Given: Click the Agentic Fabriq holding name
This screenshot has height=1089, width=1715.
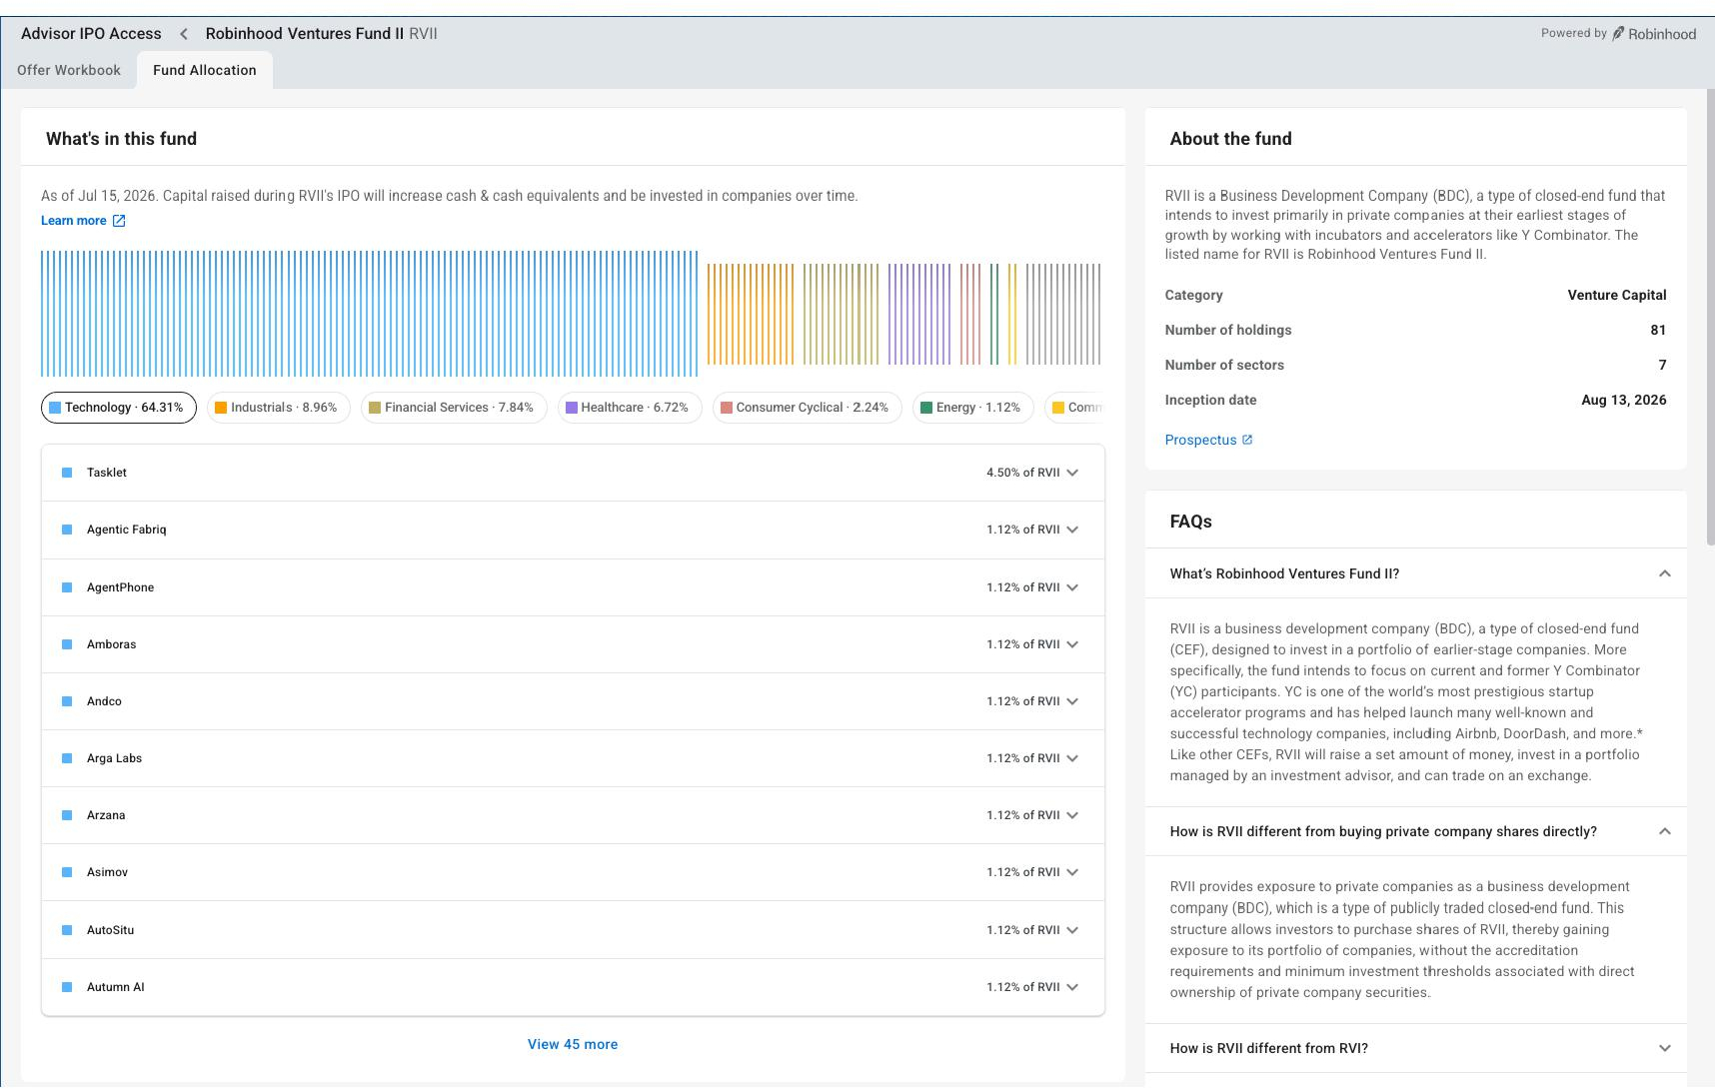Looking at the screenshot, I should 127,530.
